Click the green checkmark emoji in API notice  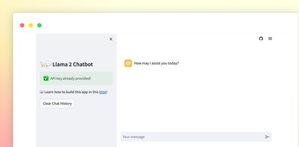click(x=46, y=78)
